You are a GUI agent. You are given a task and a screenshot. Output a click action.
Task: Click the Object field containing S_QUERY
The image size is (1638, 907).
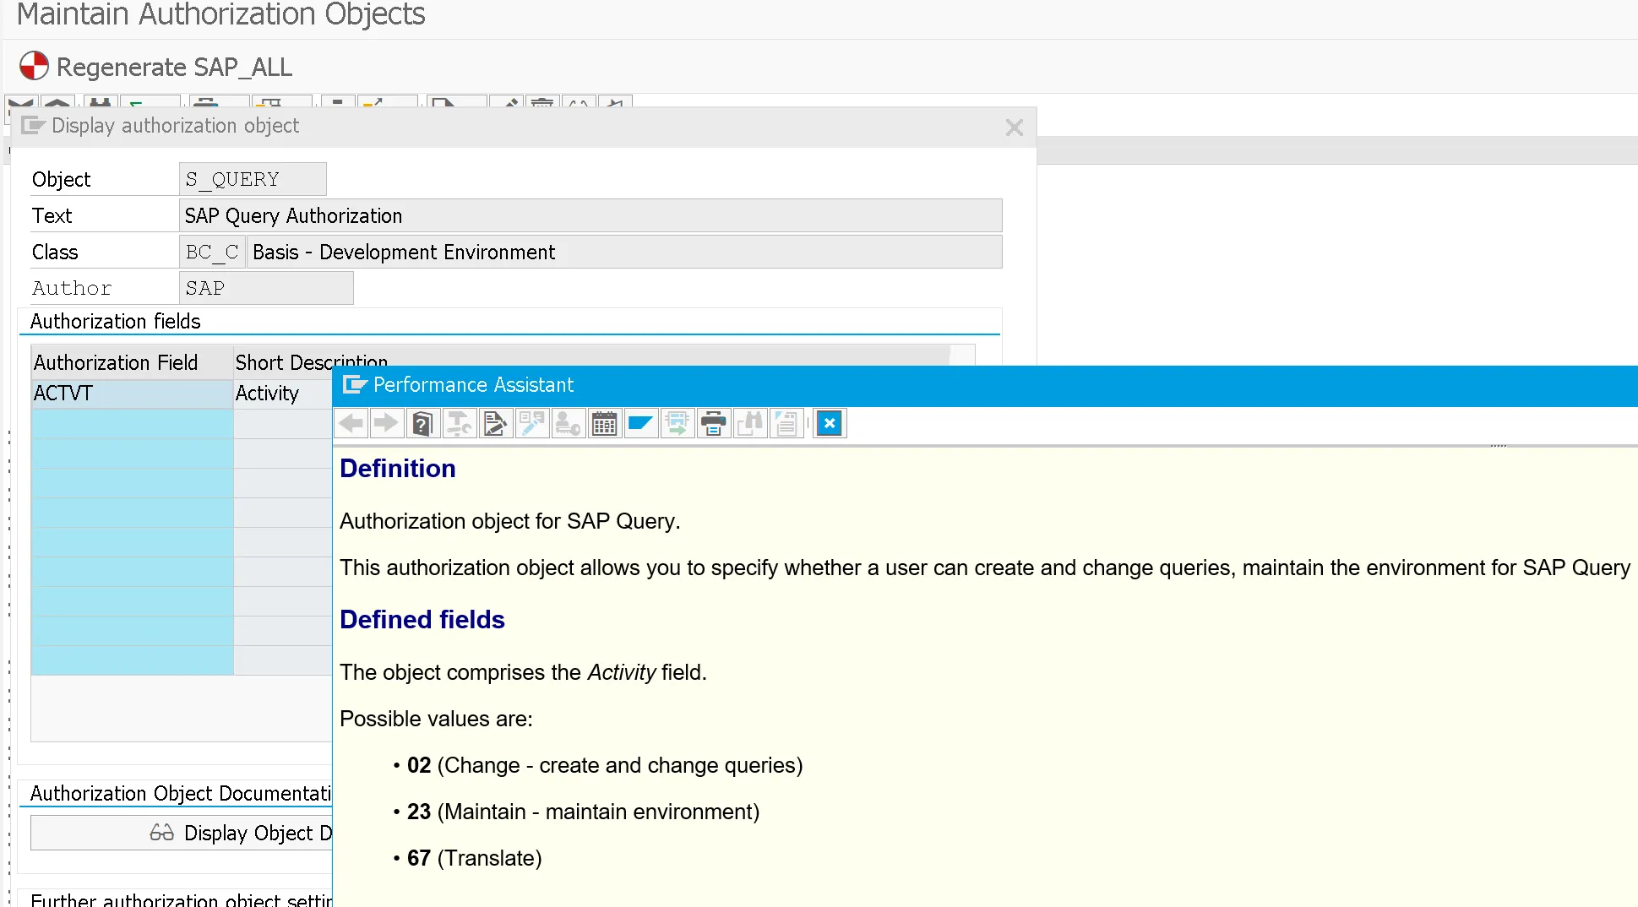pyautogui.click(x=253, y=179)
